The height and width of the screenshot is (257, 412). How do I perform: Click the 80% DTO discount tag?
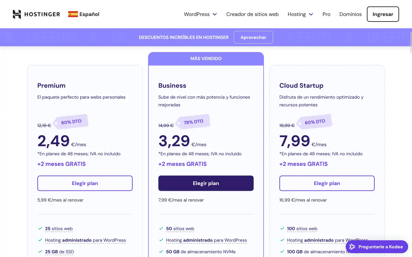coord(71,122)
